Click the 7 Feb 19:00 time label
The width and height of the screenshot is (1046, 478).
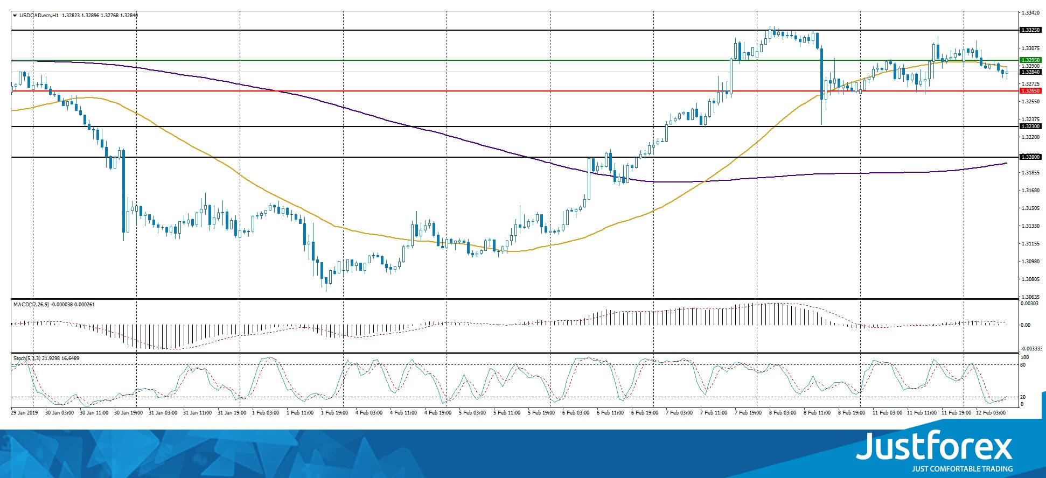[748, 413]
